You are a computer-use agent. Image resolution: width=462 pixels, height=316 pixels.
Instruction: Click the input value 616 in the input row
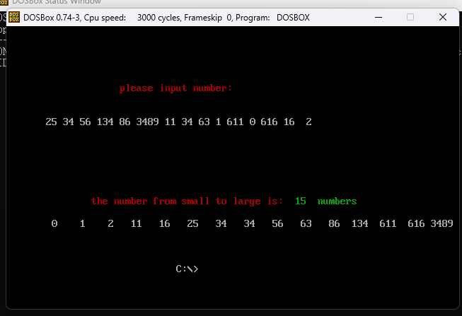[x=269, y=122]
